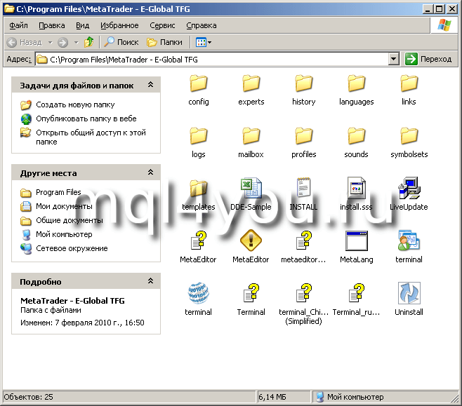The image size is (462, 406).
Task: Open the address bar dropdown arrow
Action: coord(393,60)
